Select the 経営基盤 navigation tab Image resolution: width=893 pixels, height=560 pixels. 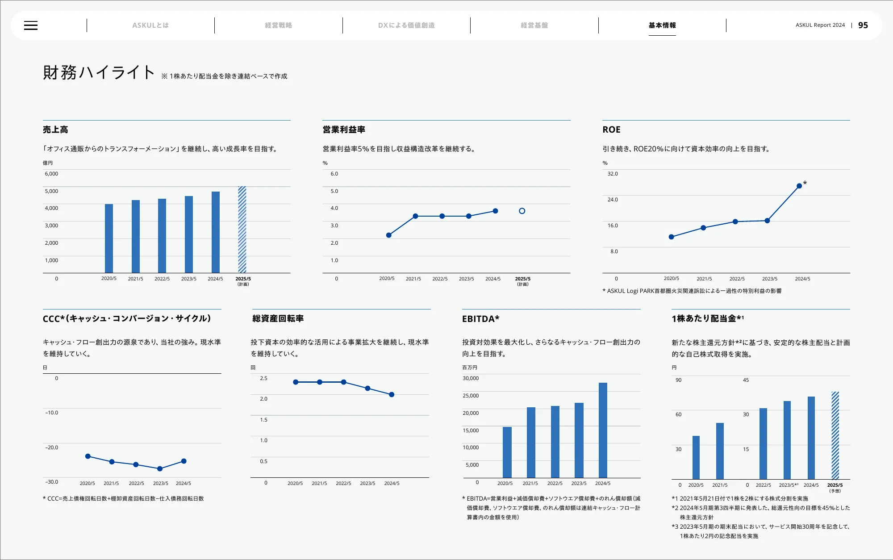534,25
